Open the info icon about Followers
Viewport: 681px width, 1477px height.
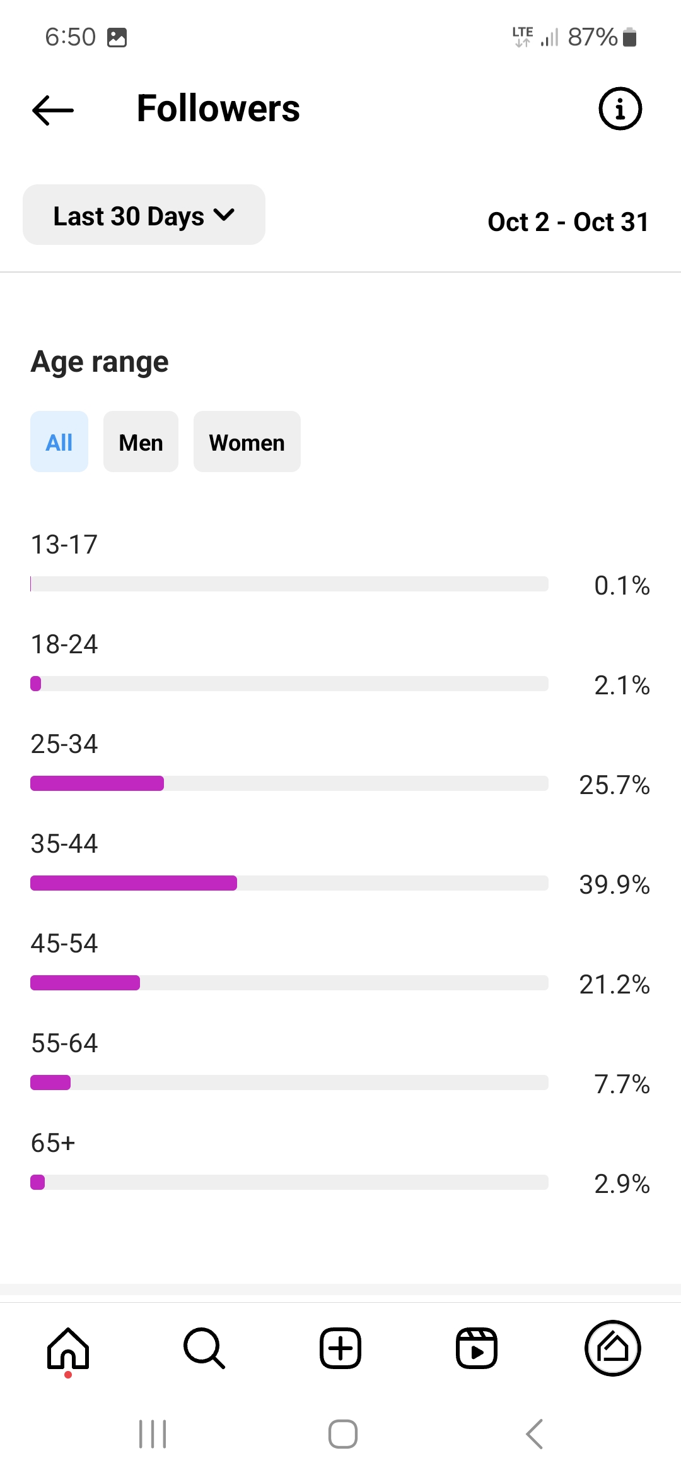(620, 109)
